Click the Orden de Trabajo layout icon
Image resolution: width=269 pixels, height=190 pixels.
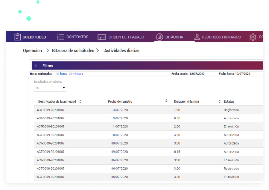click(102, 37)
